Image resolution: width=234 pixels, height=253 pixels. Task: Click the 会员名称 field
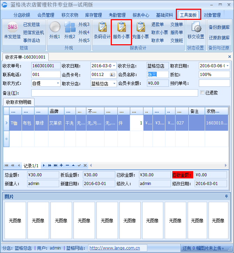coord(158,75)
